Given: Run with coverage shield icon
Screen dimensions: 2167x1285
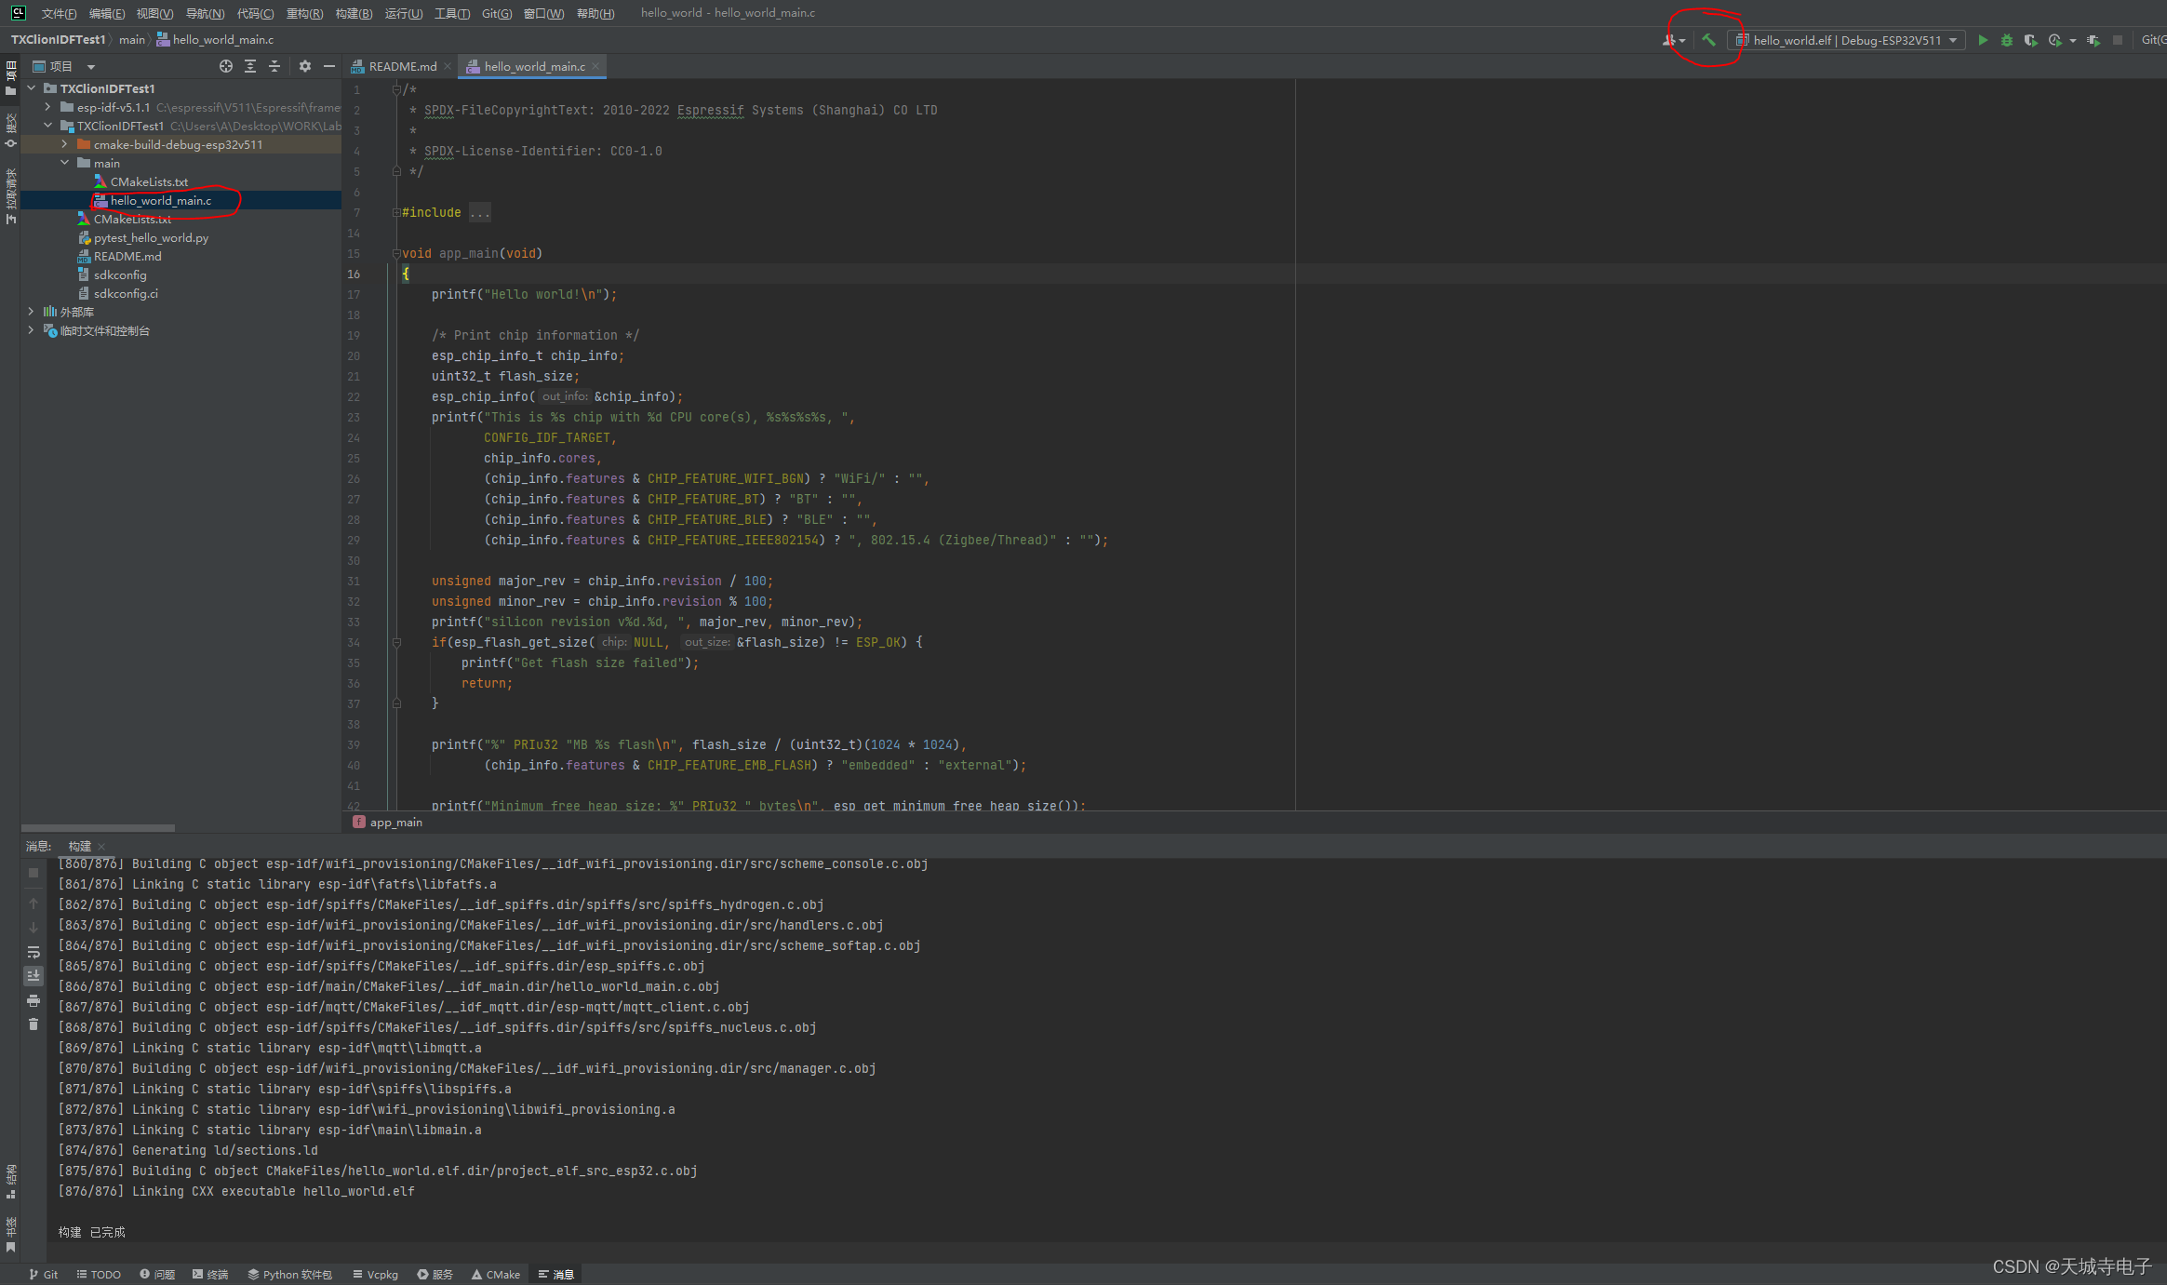Looking at the screenshot, I should click(2030, 40).
